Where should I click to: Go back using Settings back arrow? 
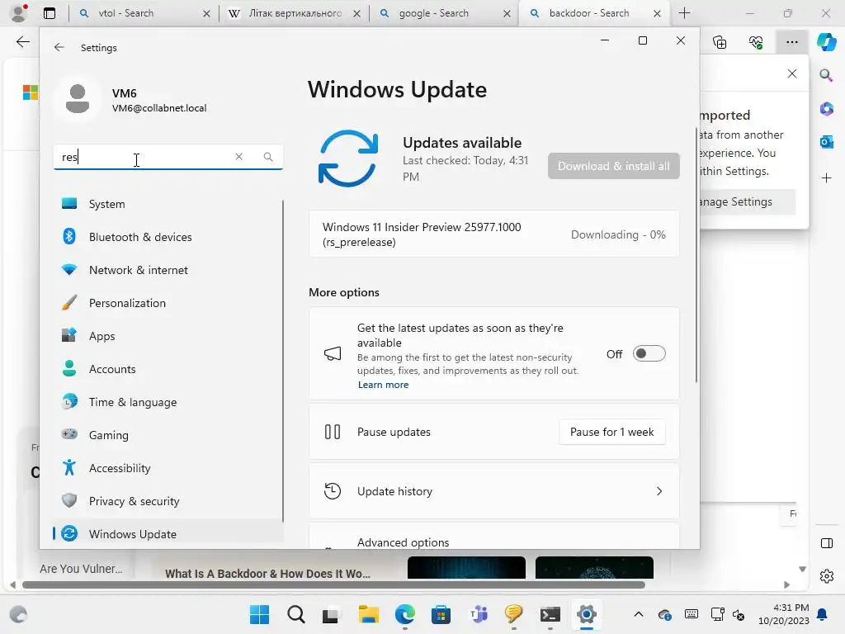click(59, 47)
